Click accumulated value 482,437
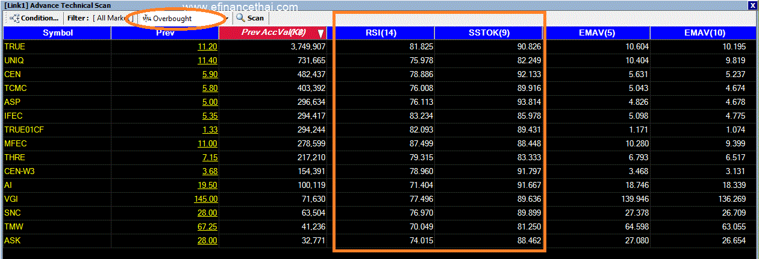Image resolution: width=759 pixels, height=259 pixels. coord(311,74)
